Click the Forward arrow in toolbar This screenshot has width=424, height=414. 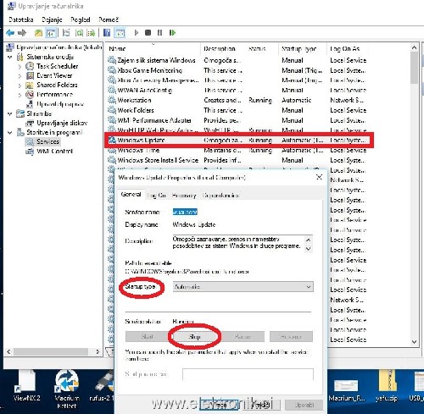tap(22, 33)
